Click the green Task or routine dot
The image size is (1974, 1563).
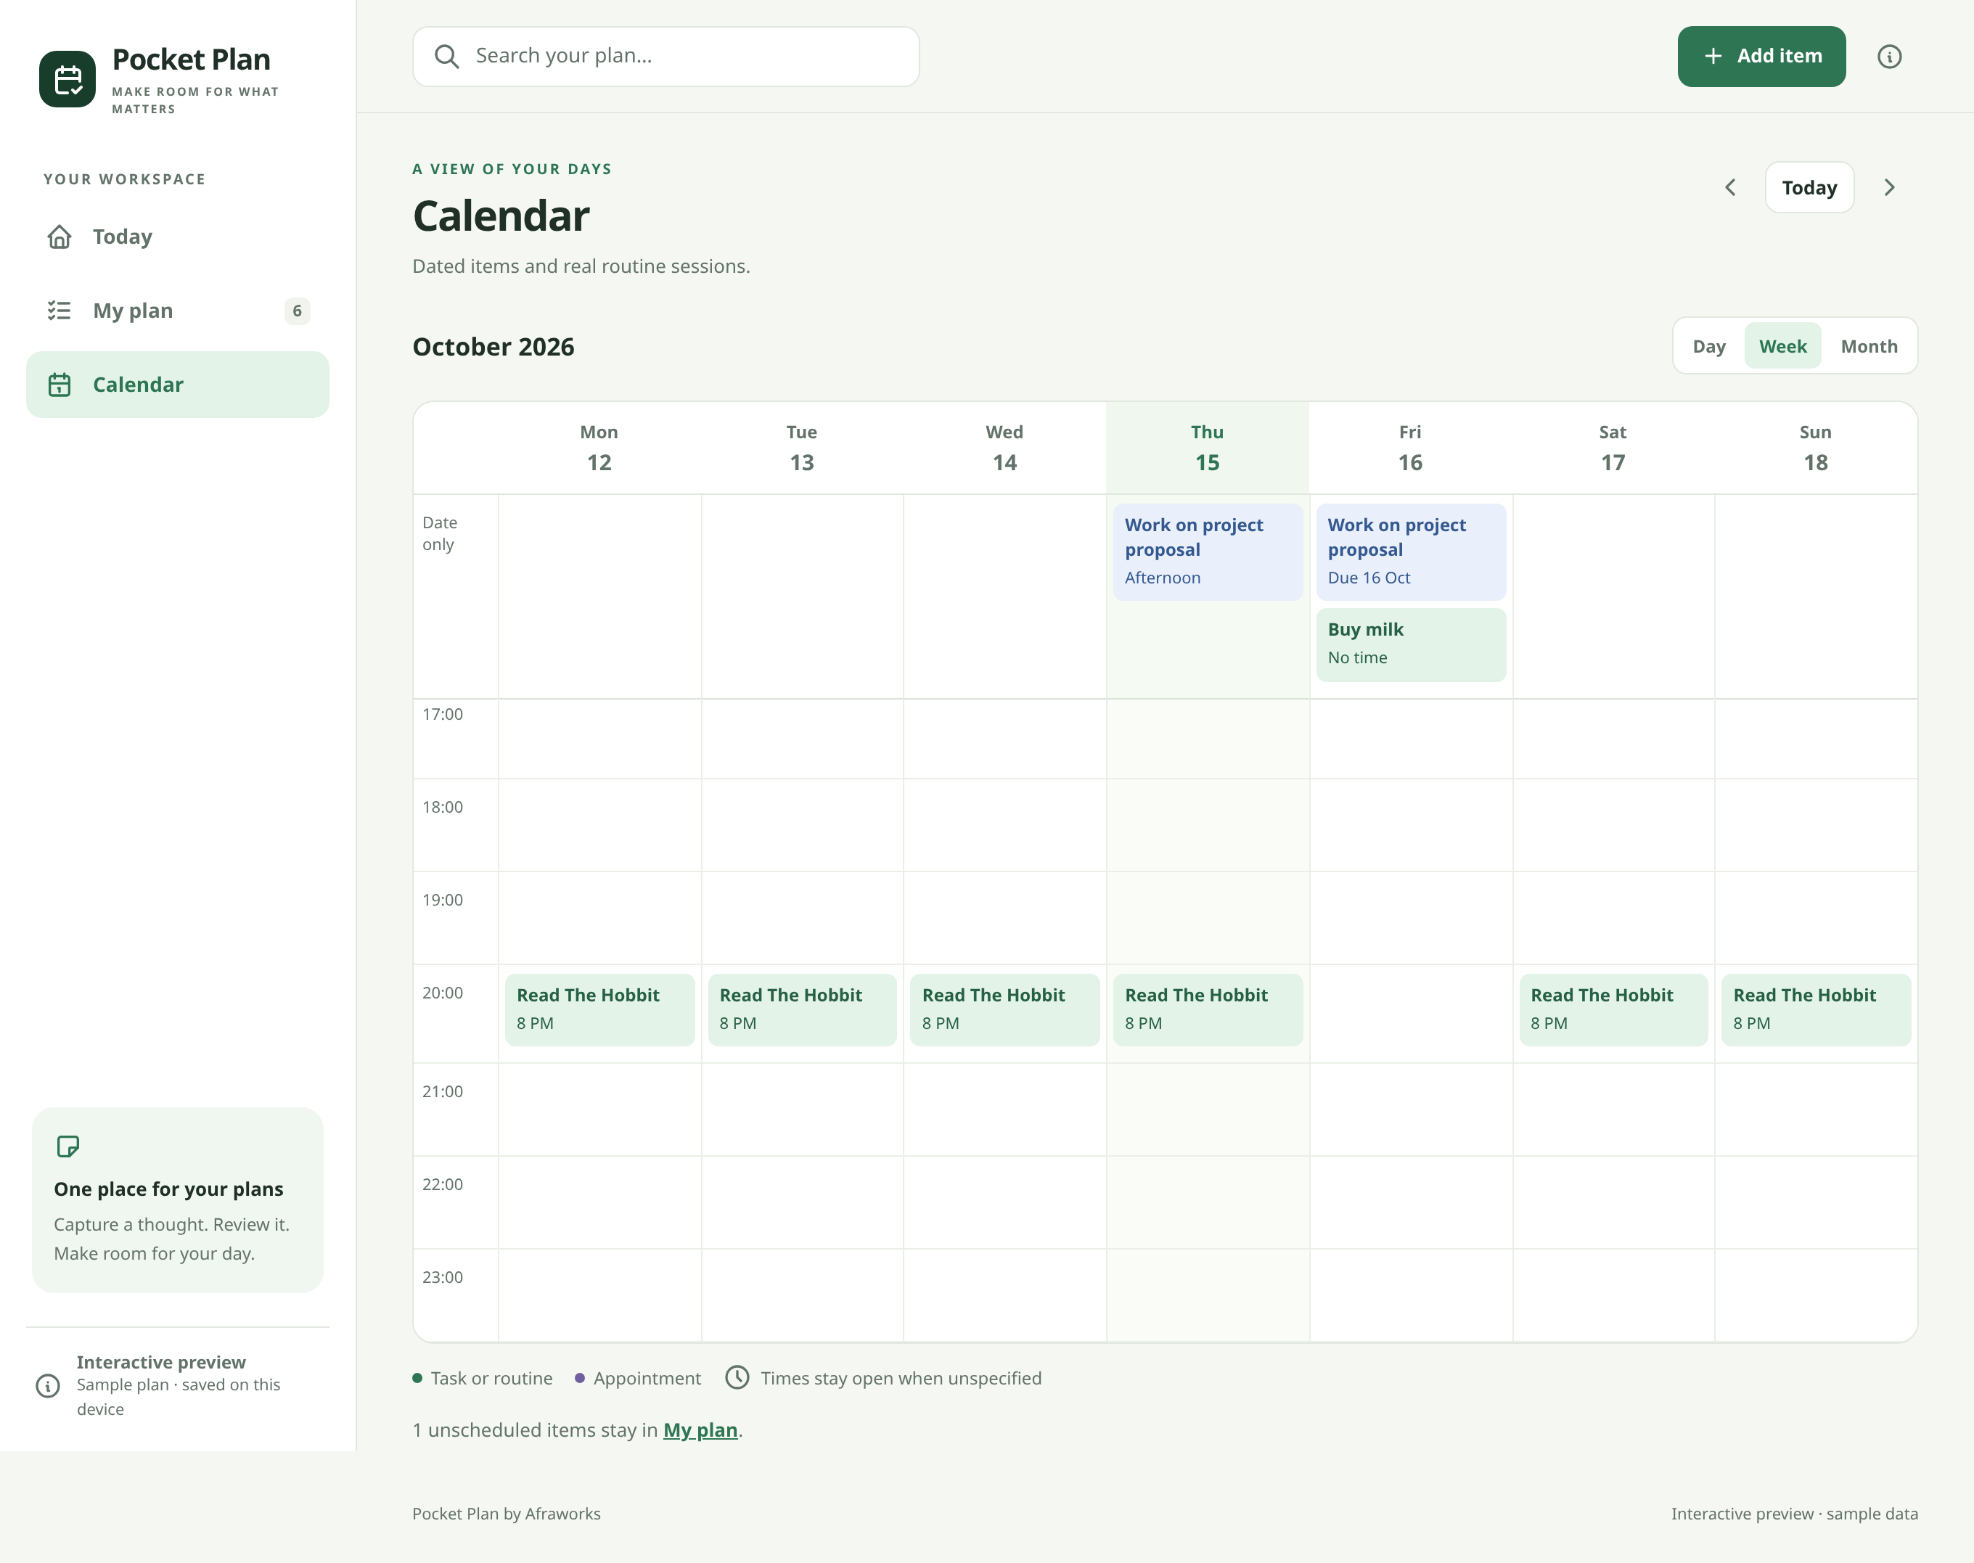click(x=417, y=1378)
